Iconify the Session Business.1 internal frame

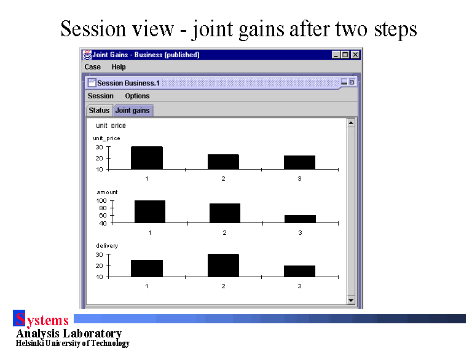point(344,82)
